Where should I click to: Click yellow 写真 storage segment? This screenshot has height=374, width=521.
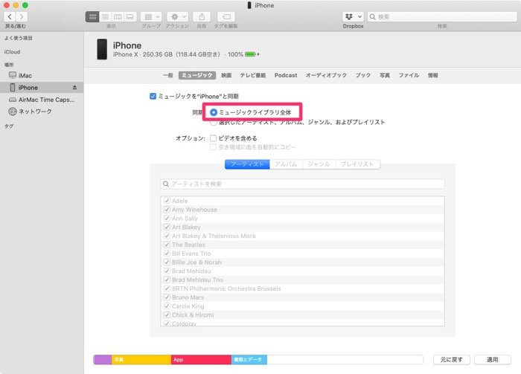141,360
